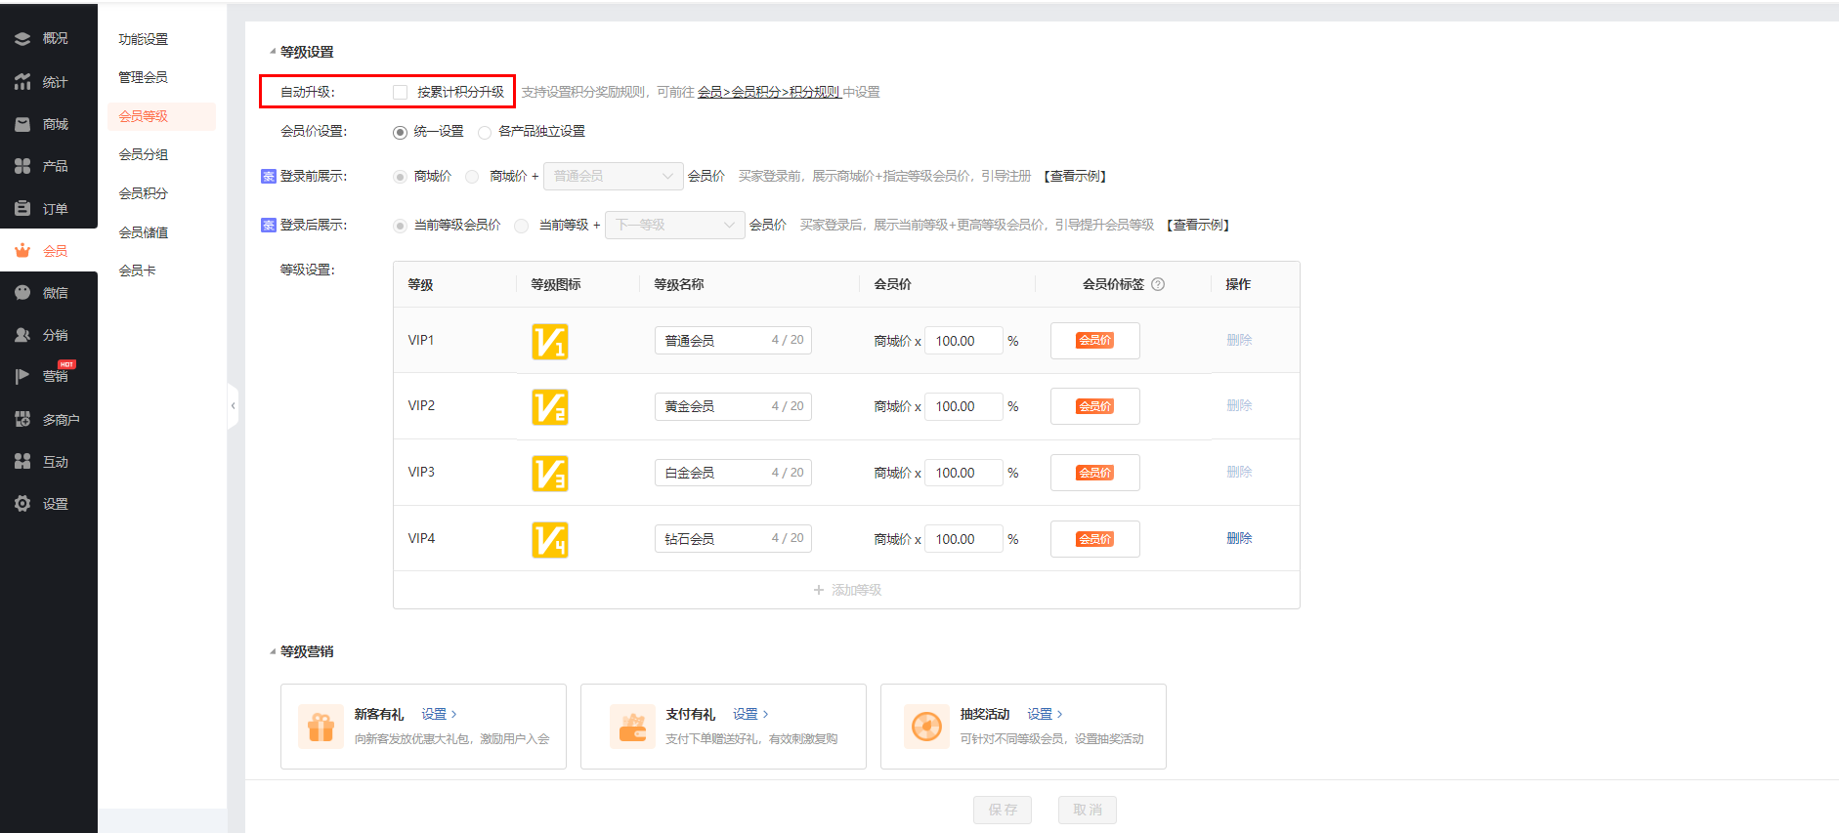The image size is (1839, 833).
Task: Edit the VIP4 discount percentage field
Action: (963, 539)
